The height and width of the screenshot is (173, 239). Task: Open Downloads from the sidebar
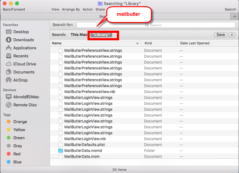(x=23, y=40)
